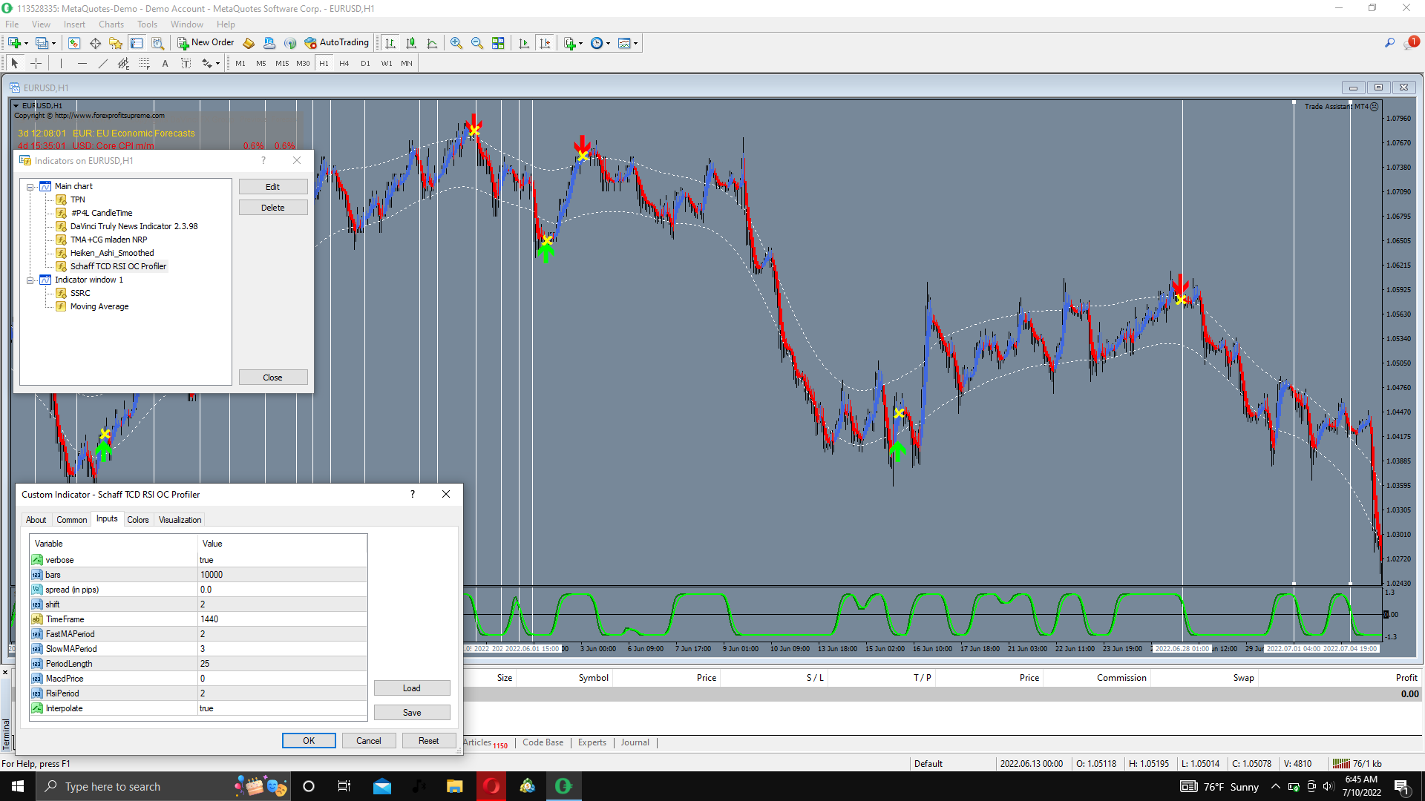This screenshot has height=801, width=1425.
Task: Switch chart to candlesticks mode
Action: point(411,43)
